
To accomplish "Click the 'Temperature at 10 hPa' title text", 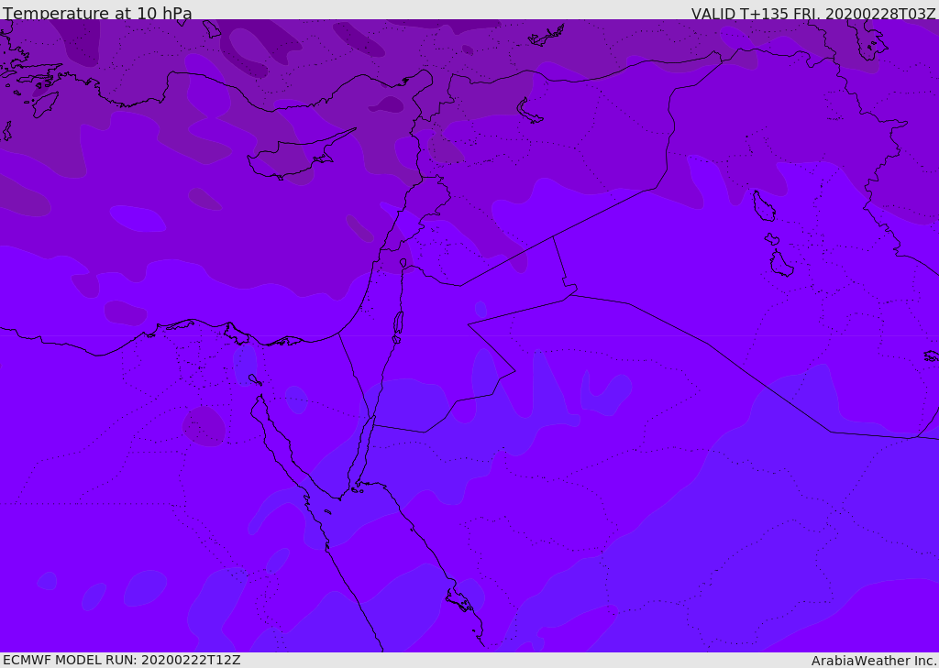I will tap(97, 13).
